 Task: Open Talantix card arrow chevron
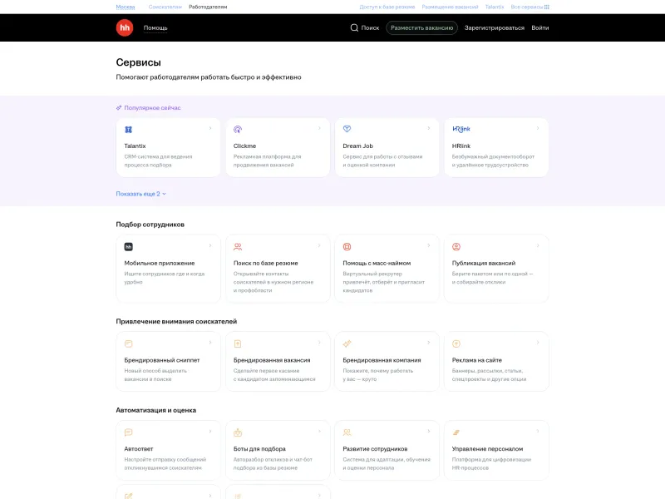(x=210, y=128)
